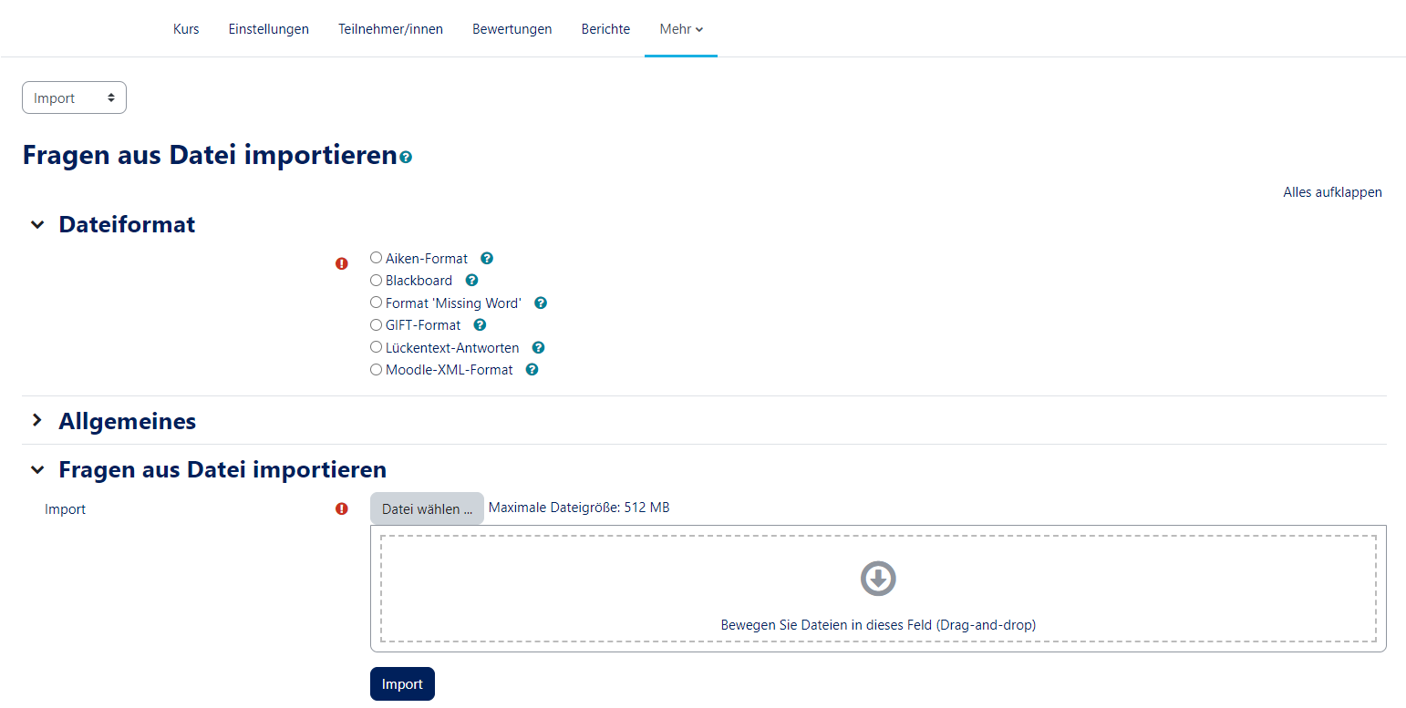1406x708 pixels.
Task: Click Alles aufklappen link
Action: click(1332, 192)
